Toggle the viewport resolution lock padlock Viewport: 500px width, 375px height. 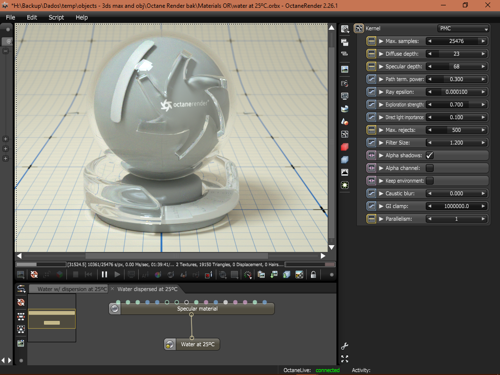point(313,274)
